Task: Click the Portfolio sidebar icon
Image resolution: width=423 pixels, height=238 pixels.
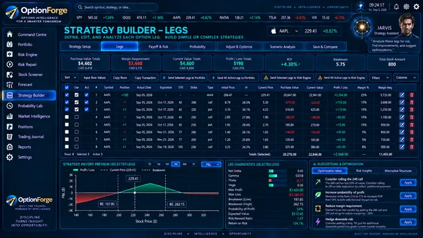Action: point(10,44)
